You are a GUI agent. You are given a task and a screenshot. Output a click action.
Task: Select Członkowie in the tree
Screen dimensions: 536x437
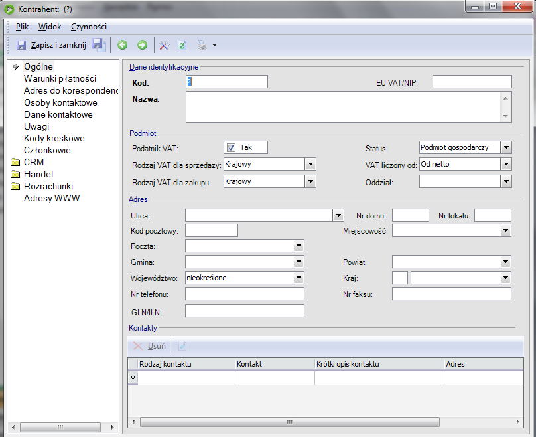tap(47, 151)
